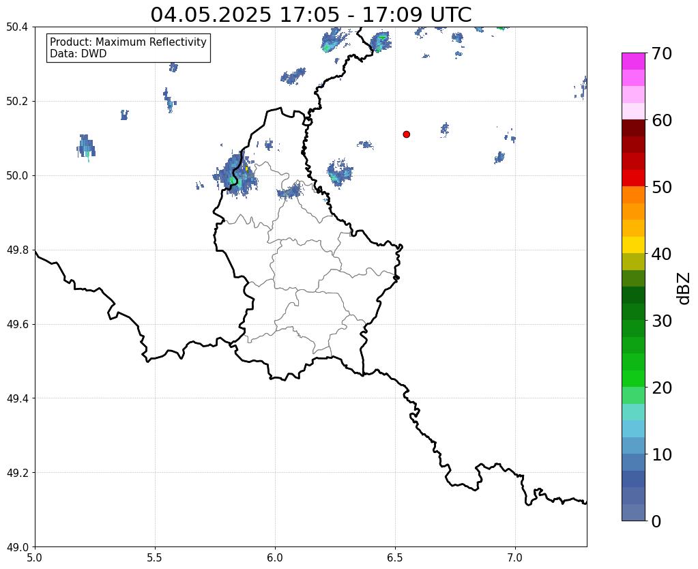The height and width of the screenshot is (569, 698).
Task: Click the radar echo cell near 50.0N 6.27E
Action: point(340,173)
